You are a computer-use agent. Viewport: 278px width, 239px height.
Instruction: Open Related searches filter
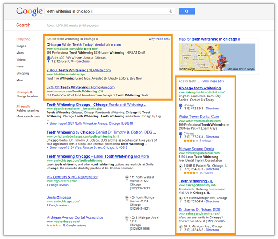click(x=28, y=111)
